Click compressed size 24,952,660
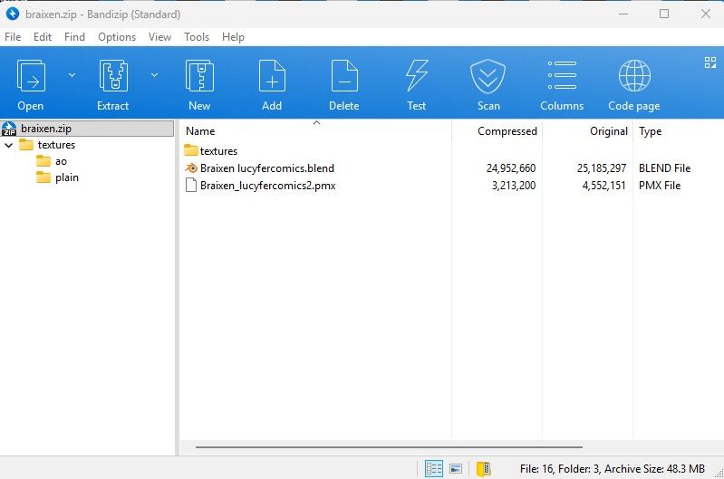 point(511,168)
